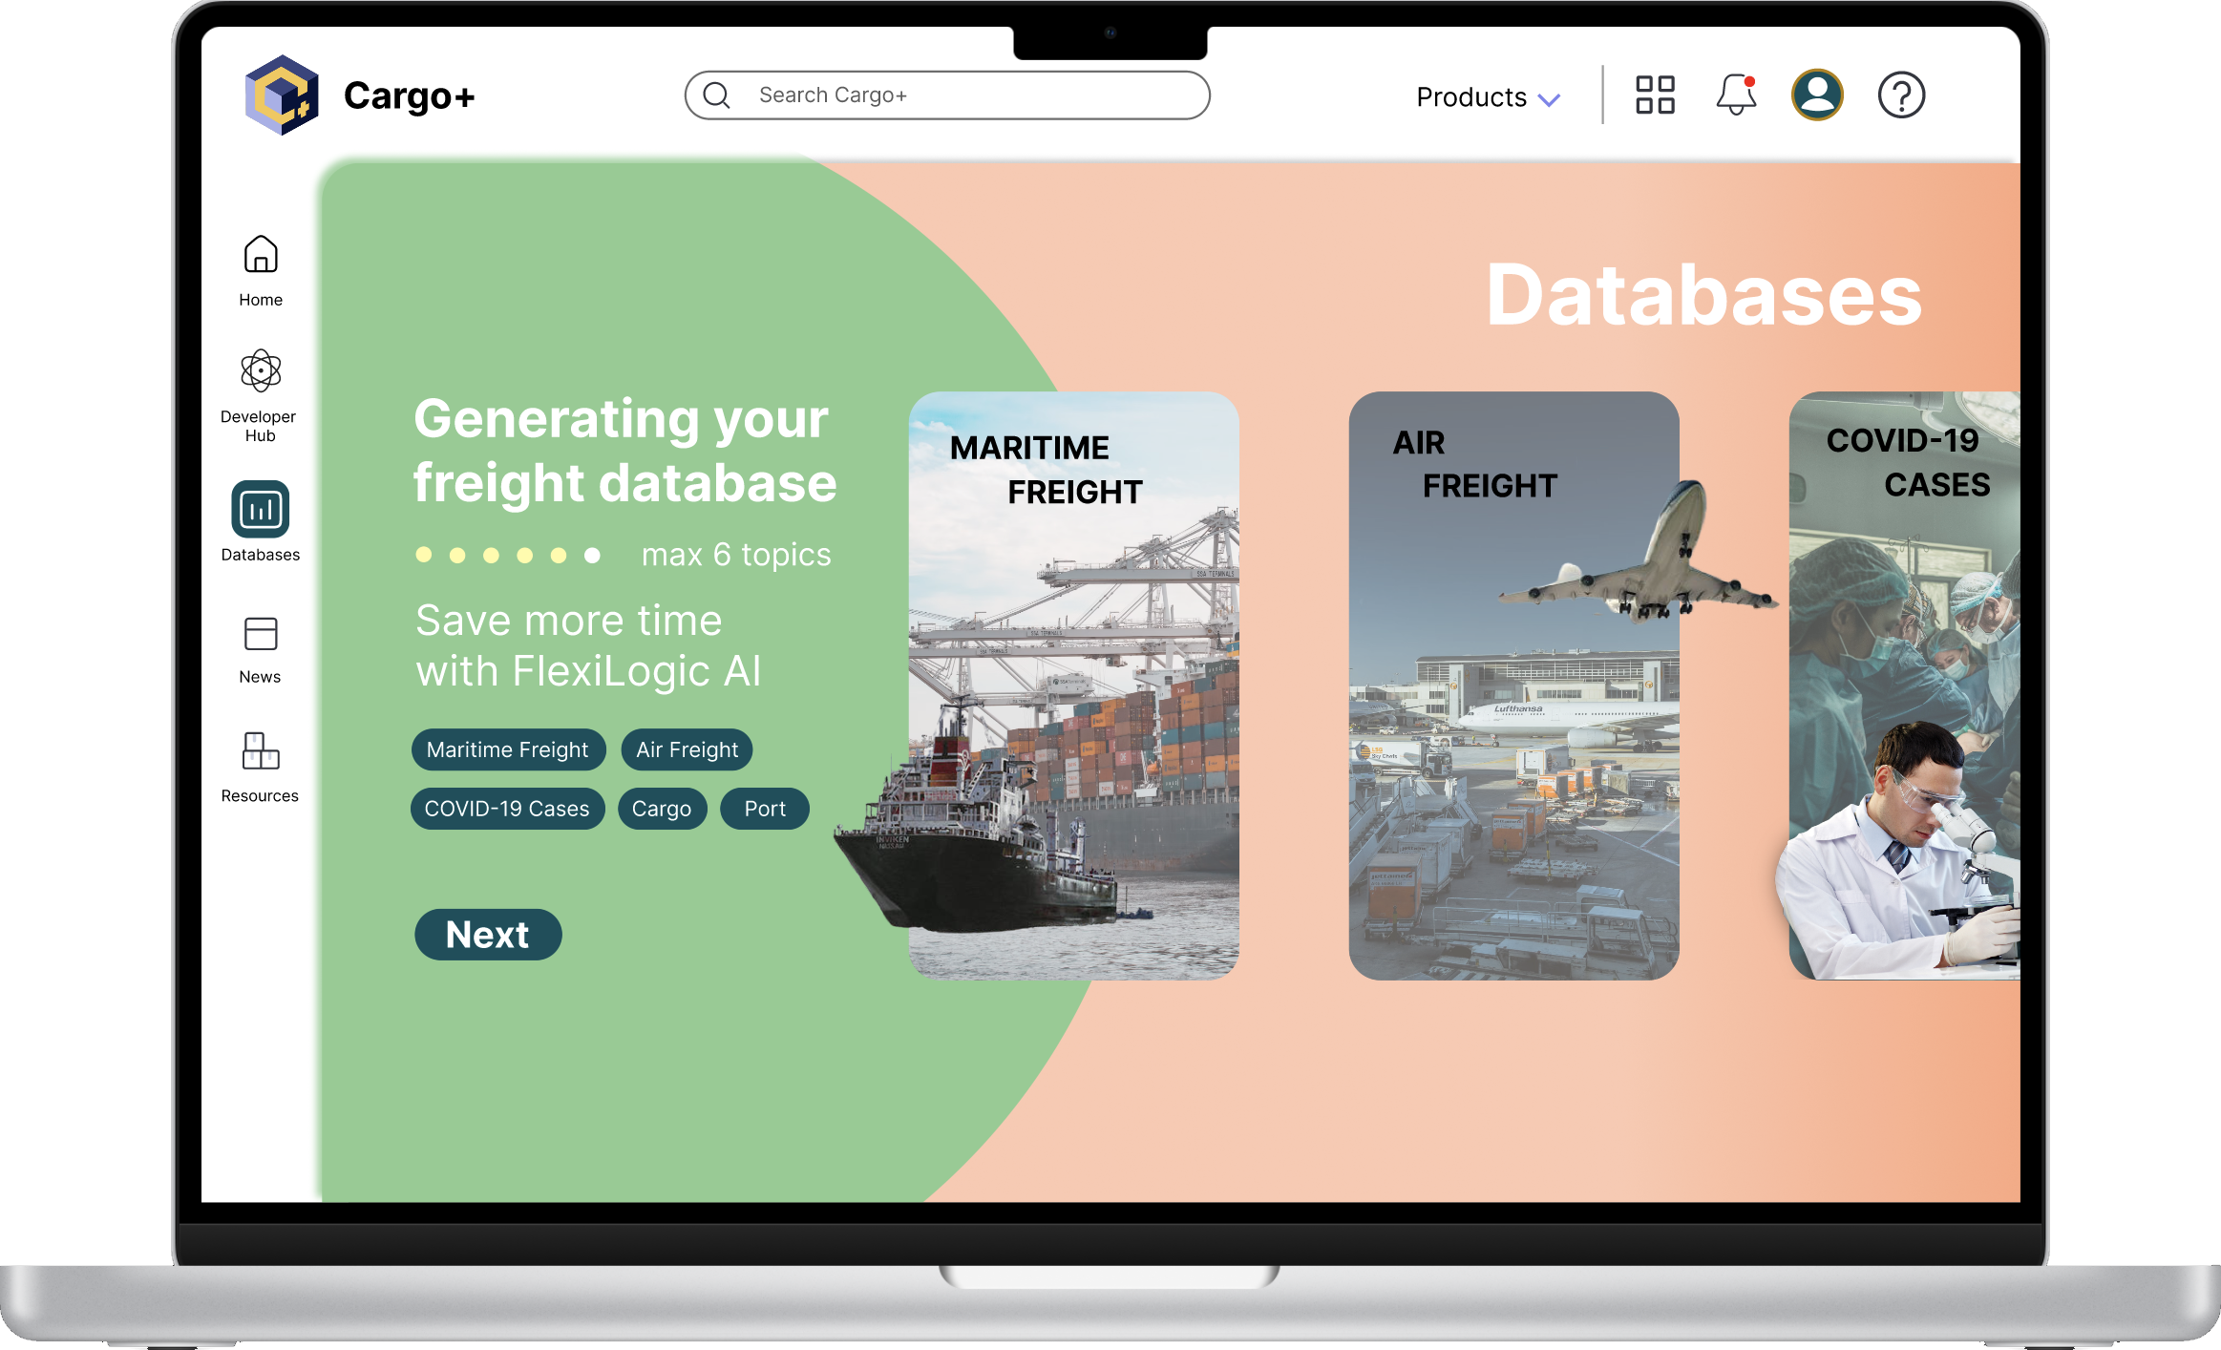The height and width of the screenshot is (1350, 2221).
Task: Click the help question mark icon
Action: (1901, 95)
